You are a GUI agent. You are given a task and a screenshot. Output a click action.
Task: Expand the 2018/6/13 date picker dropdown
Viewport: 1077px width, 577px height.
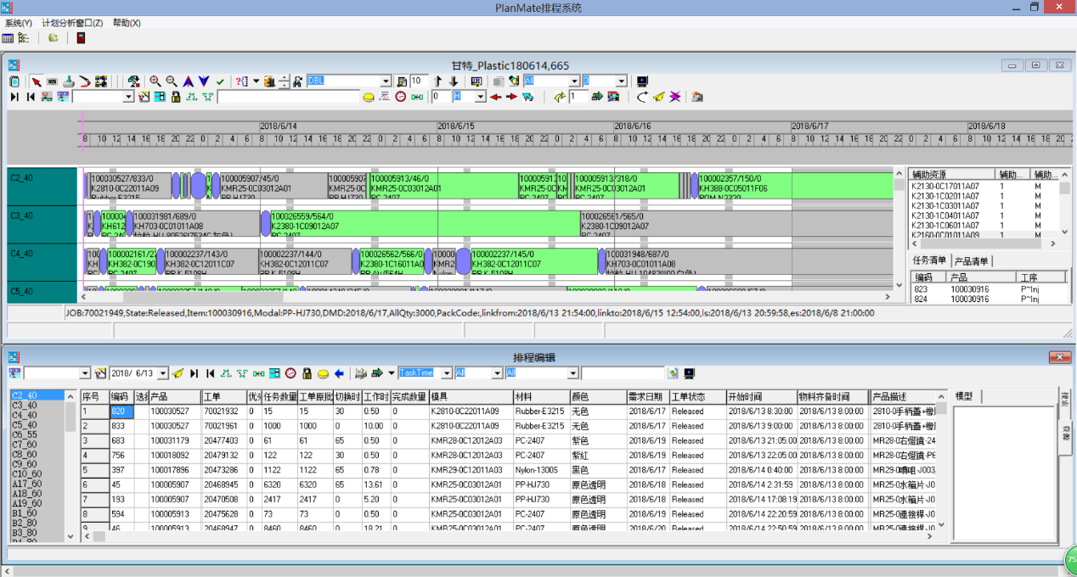pyautogui.click(x=162, y=373)
